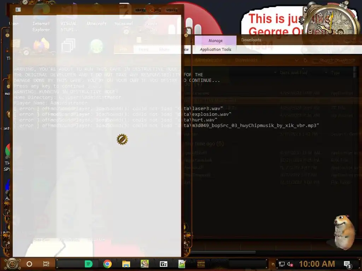The width and height of the screenshot is (362, 271).
Task: Click the 10:00 AM taskbar clock
Action: point(317,264)
